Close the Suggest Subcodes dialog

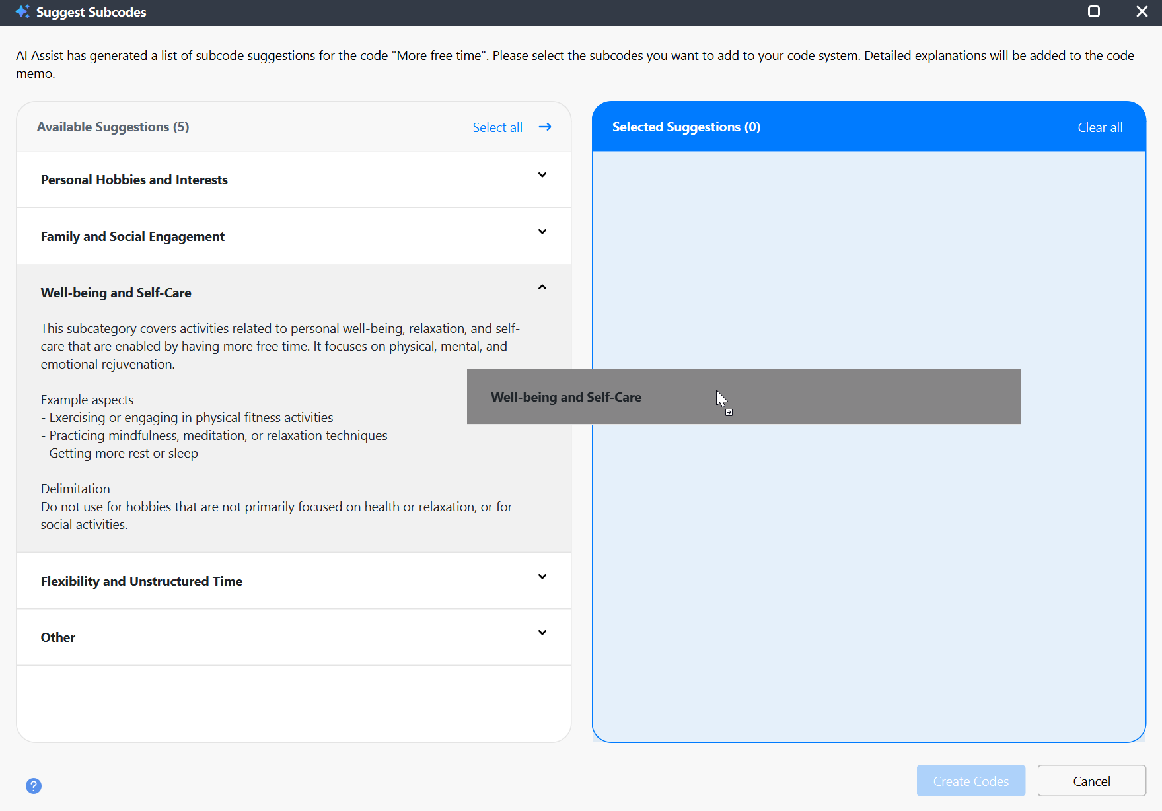(x=1142, y=11)
